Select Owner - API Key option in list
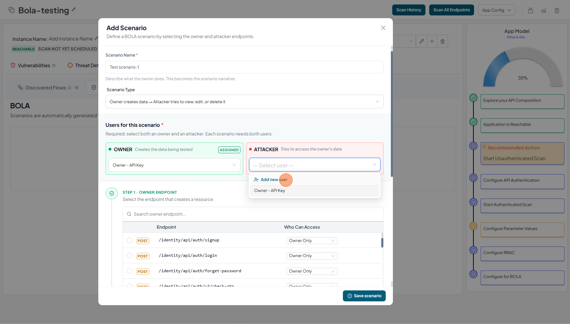Viewport: 570px width, 324px height. (270, 191)
